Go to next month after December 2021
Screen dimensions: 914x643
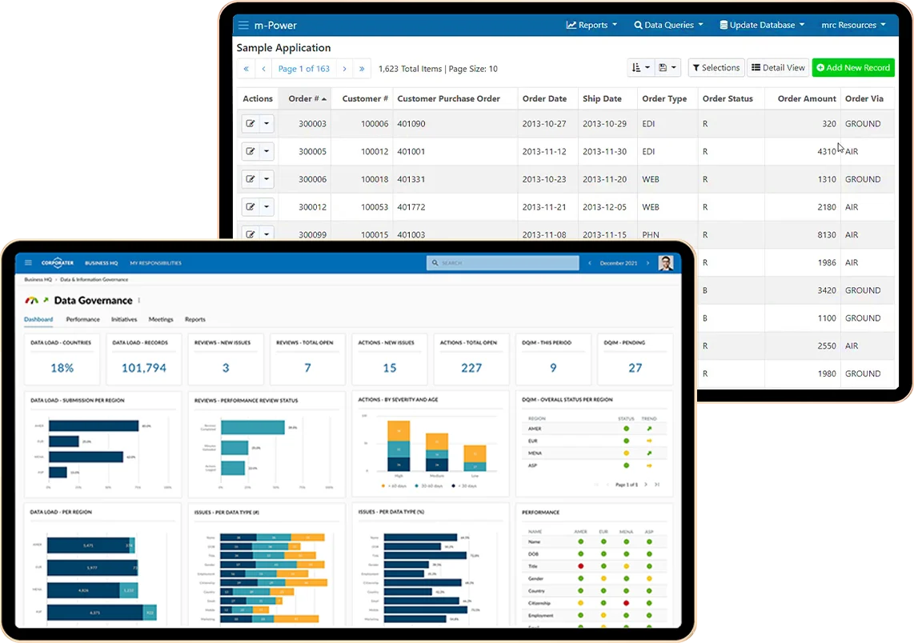[x=647, y=262]
